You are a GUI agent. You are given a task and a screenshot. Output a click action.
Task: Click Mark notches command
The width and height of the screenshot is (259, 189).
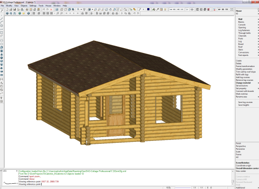(242, 94)
